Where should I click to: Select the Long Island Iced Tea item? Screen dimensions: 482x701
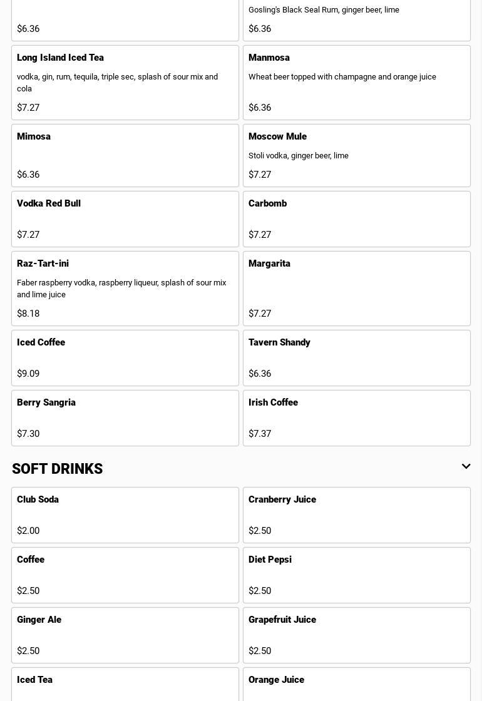pos(125,83)
